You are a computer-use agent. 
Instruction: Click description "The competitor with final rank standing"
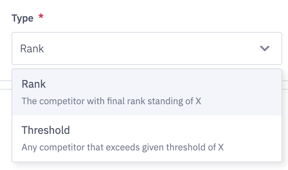click(111, 101)
